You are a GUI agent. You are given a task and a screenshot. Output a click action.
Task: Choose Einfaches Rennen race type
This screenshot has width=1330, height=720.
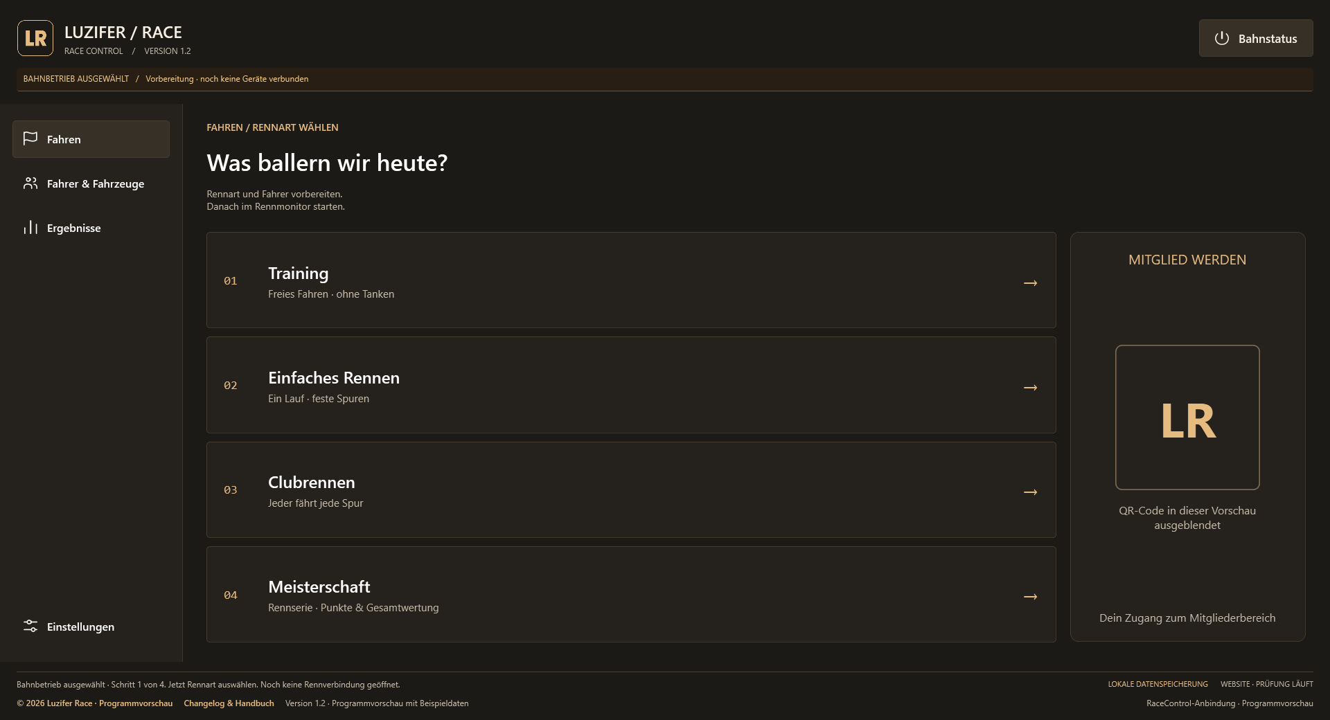pyautogui.click(x=631, y=385)
